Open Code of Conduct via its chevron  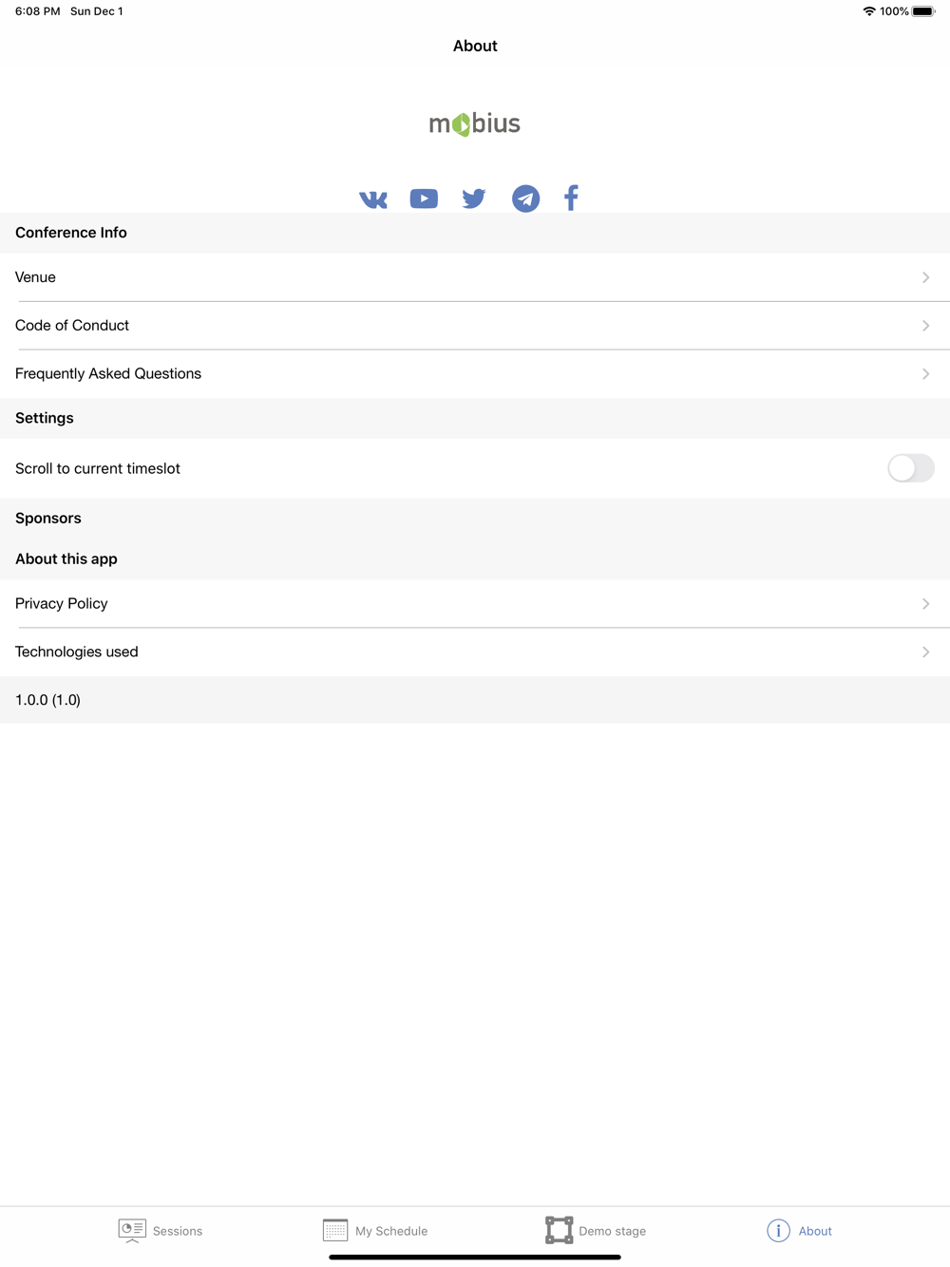[x=925, y=326]
